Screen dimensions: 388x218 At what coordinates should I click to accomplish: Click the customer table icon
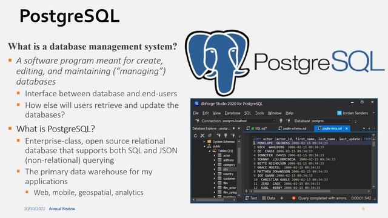click(219, 179)
